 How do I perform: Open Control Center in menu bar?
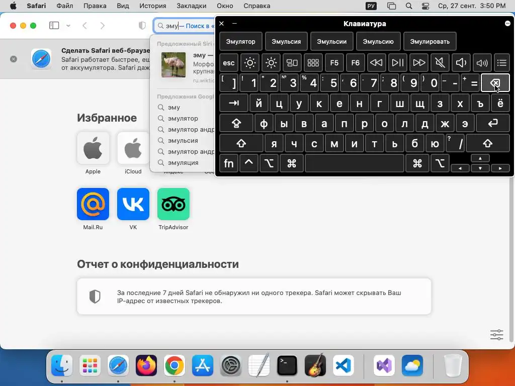425,6
